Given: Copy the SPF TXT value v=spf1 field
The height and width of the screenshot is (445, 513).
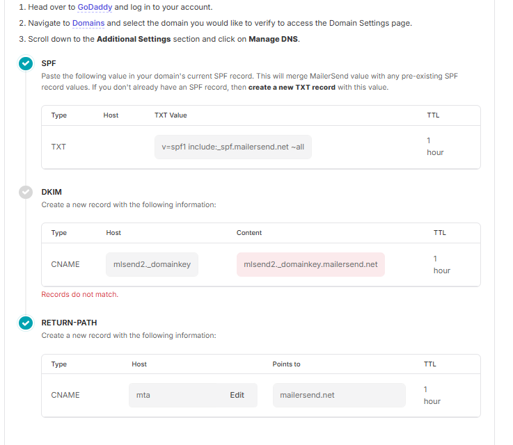Looking at the screenshot, I should tap(232, 147).
